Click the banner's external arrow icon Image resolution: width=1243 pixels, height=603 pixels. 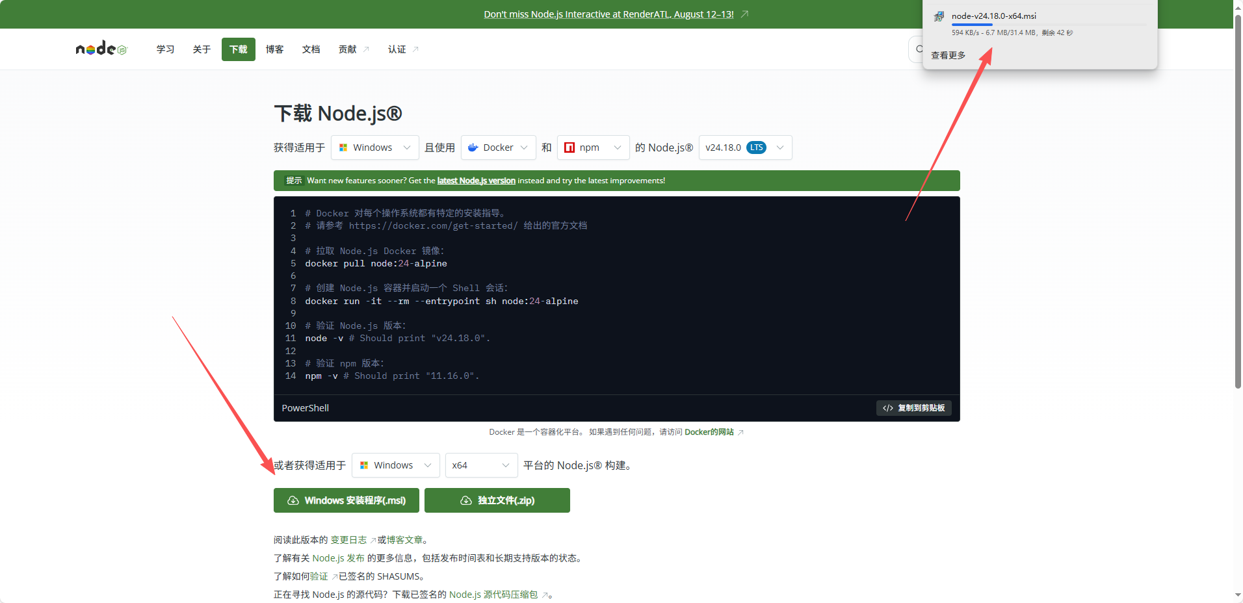(x=745, y=14)
